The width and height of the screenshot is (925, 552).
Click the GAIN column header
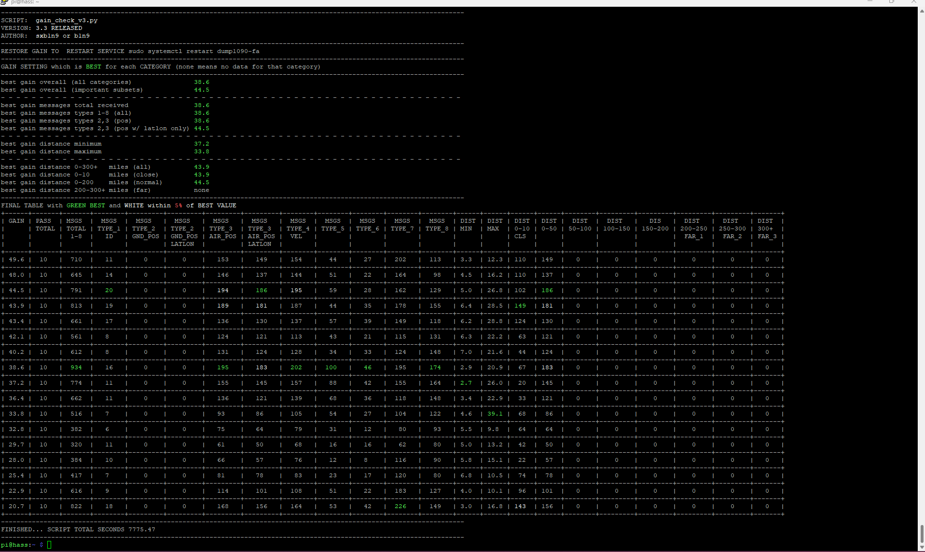[x=16, y=221]
